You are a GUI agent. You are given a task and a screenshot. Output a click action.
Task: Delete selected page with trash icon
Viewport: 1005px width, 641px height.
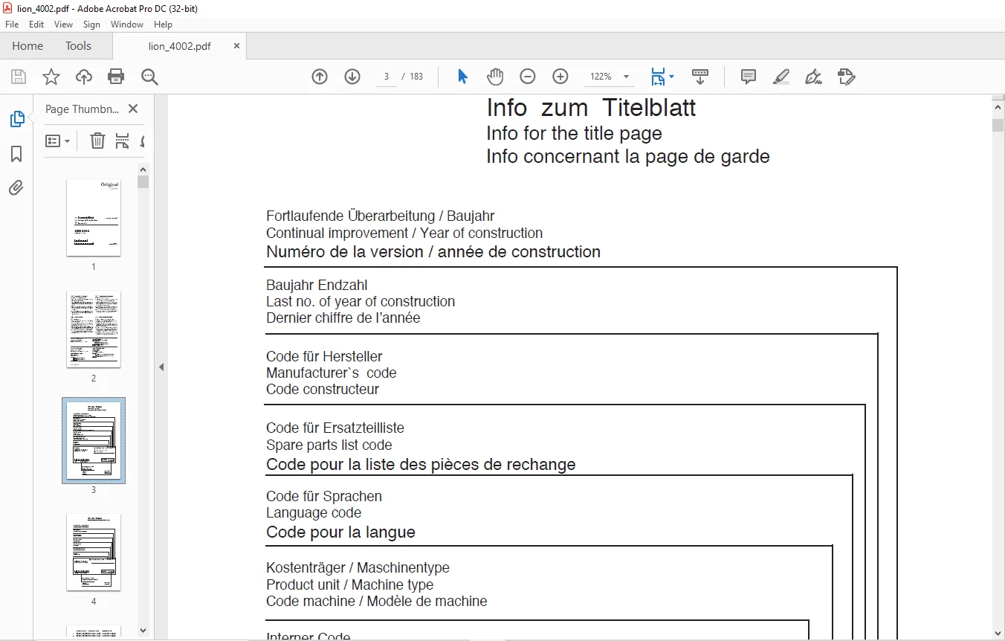tap(97, 141)
